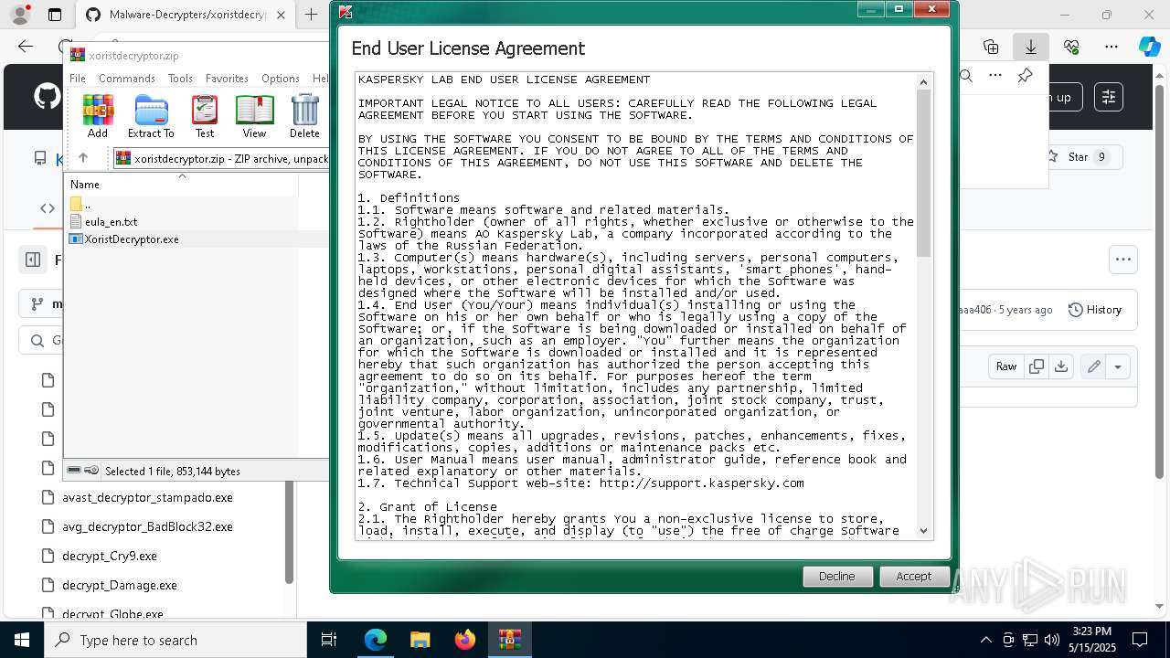Open Edge settings and more menu

click(1111, 47)
